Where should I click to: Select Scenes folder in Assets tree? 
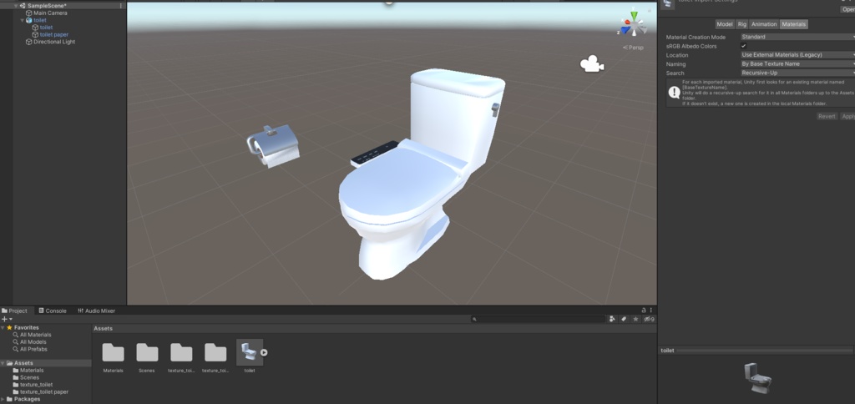click(29, 377)
